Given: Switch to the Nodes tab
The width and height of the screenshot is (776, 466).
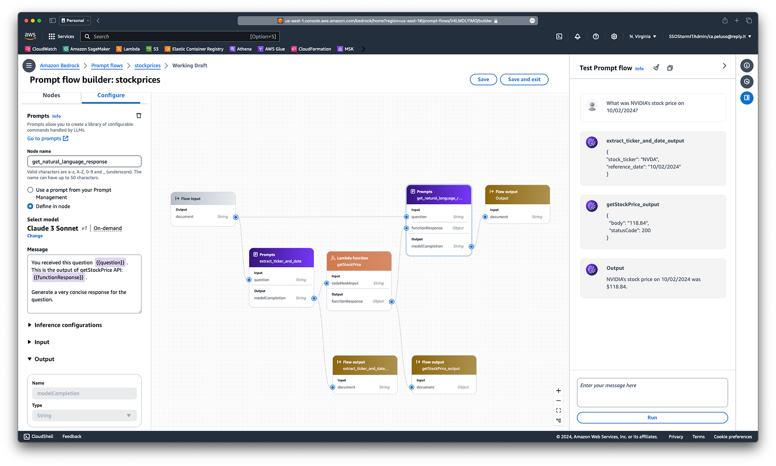Looking at the screenshot, I should tap(51, 95).
